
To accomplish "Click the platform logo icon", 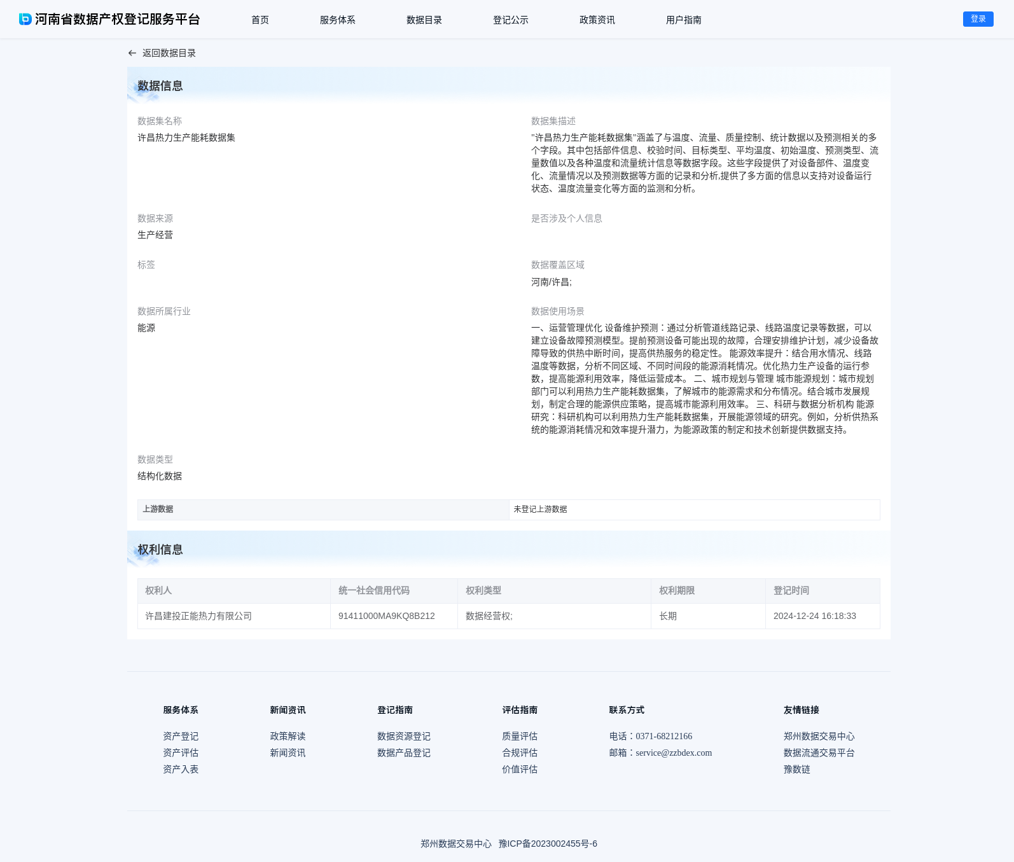I will tap(25, 19).
